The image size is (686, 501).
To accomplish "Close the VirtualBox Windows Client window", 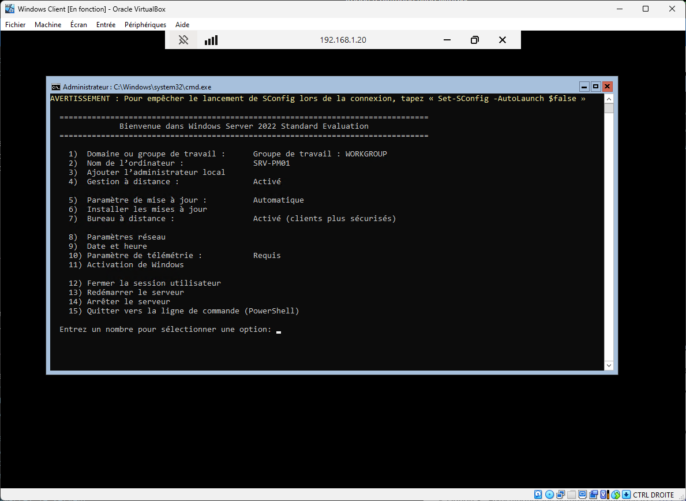I will [672, 9].
